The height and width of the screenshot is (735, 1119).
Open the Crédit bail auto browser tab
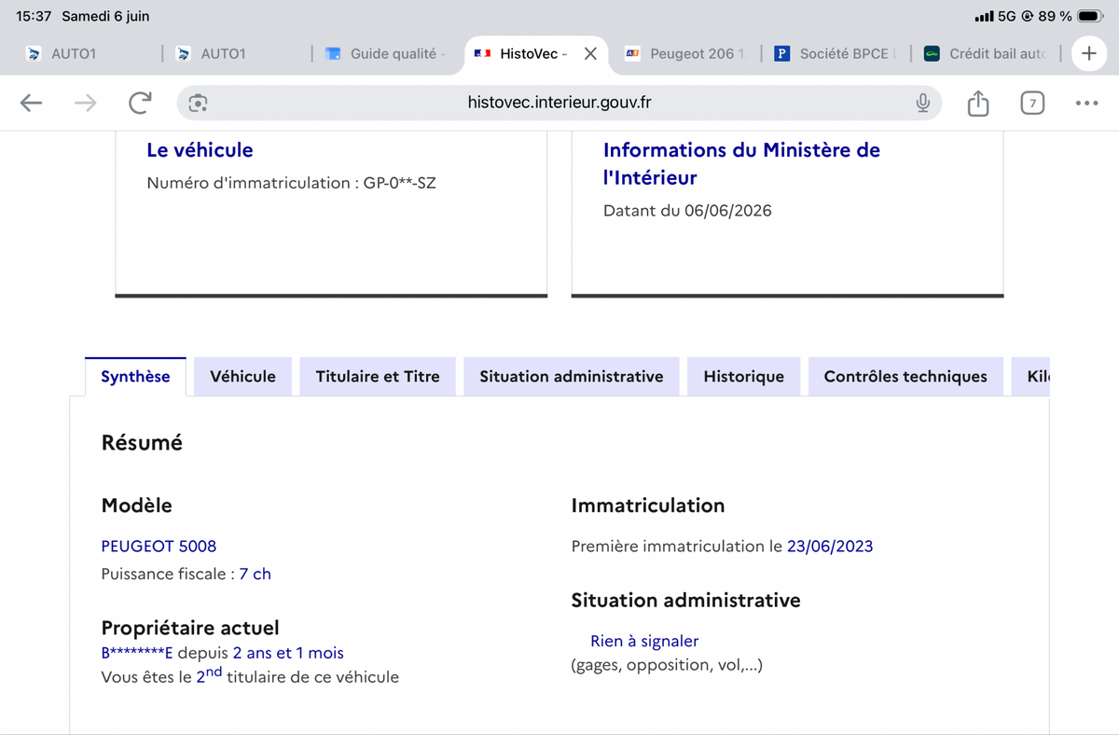click(987, 54)
